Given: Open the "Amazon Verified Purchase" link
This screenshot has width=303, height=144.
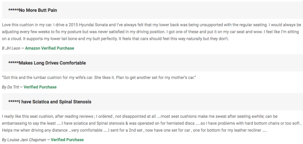Looking at the screenshot, I should pos(49,48).
